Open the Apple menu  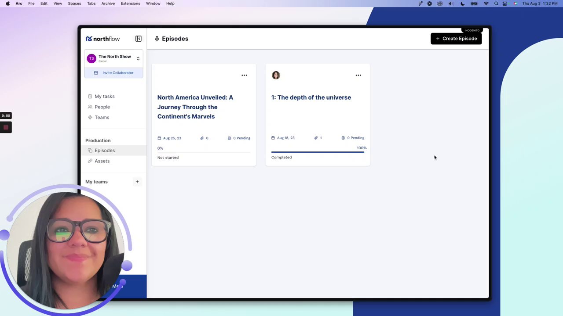[7, 4]
